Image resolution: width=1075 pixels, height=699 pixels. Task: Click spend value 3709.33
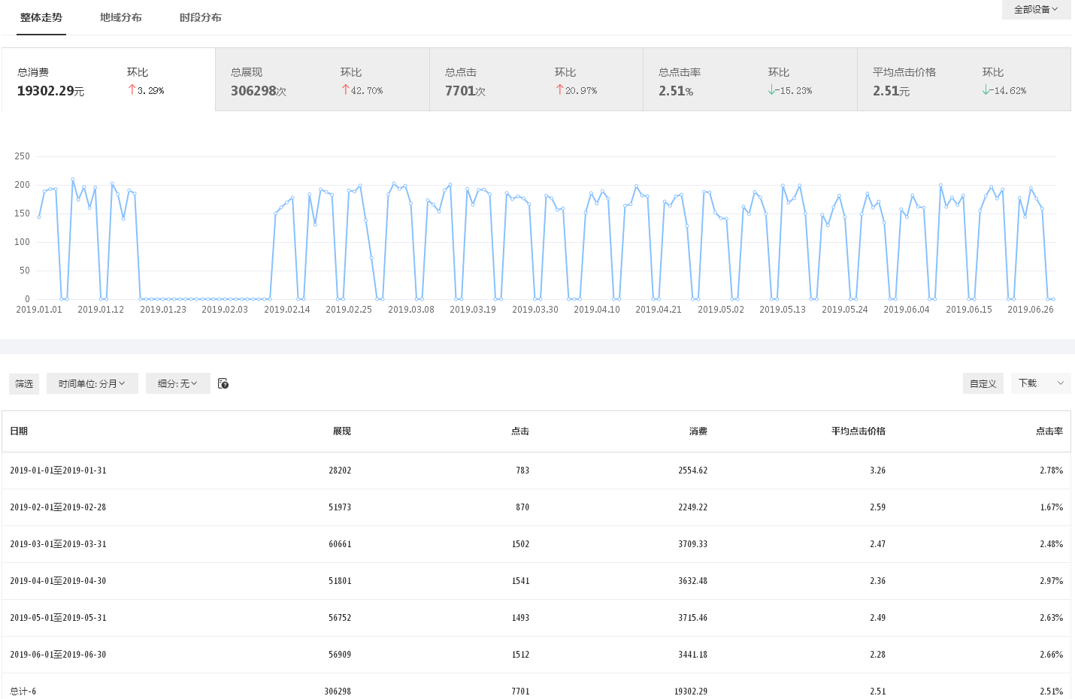click(x=693, y=544)
